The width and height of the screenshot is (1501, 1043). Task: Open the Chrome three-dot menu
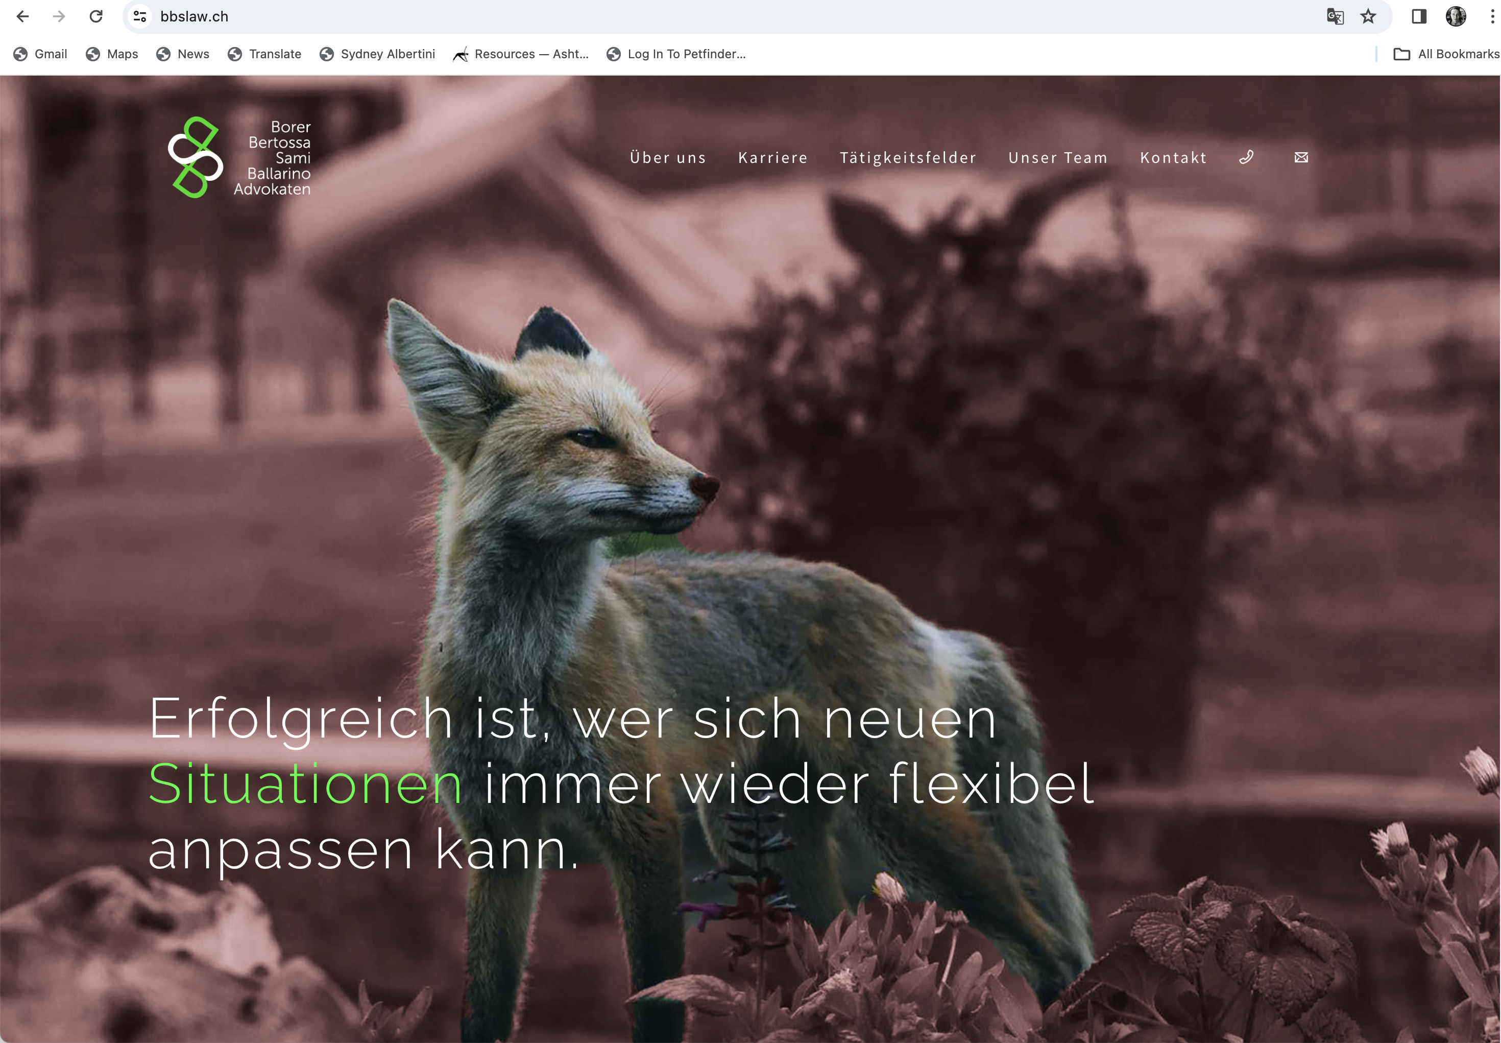(1492, 16)
